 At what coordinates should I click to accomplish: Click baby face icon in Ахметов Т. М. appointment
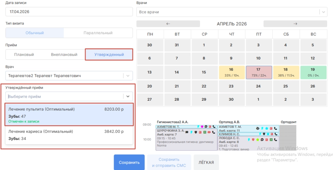tap(257, 129)
